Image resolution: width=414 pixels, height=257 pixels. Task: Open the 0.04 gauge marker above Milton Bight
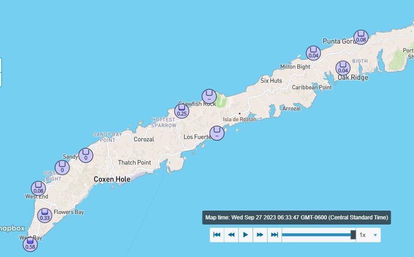click(313, 53)
